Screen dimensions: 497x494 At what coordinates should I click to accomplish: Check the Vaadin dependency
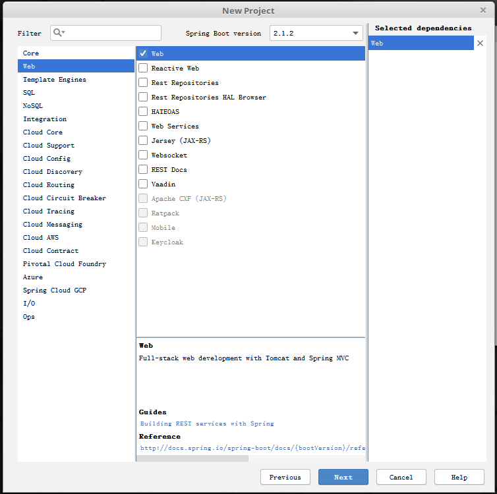(x=143, y=184)
